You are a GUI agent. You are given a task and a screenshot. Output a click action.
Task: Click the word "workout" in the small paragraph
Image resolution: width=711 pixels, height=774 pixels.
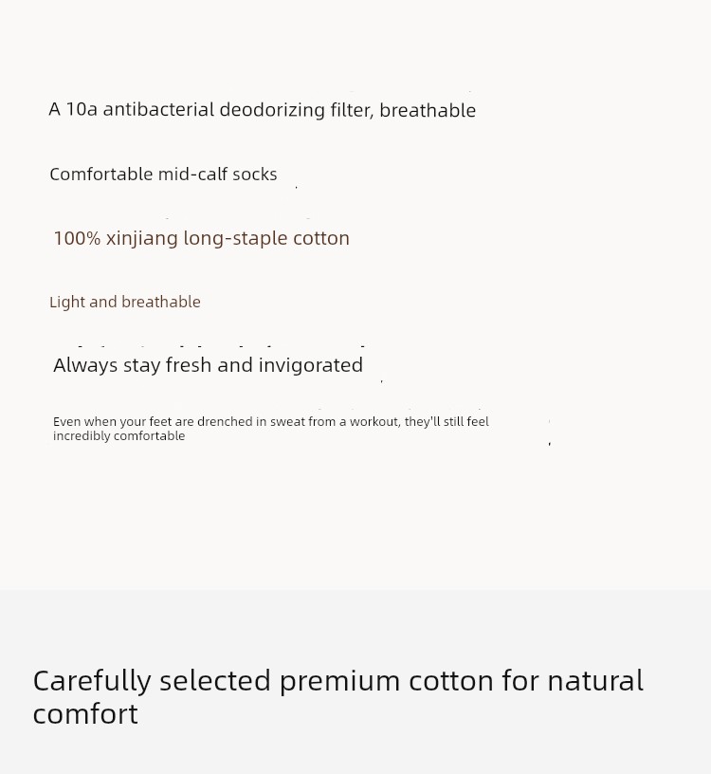pos(375,421)
